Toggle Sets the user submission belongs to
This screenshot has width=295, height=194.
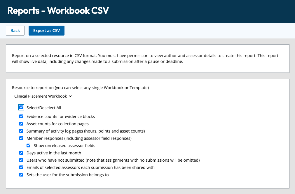click(x=21, y=175)
